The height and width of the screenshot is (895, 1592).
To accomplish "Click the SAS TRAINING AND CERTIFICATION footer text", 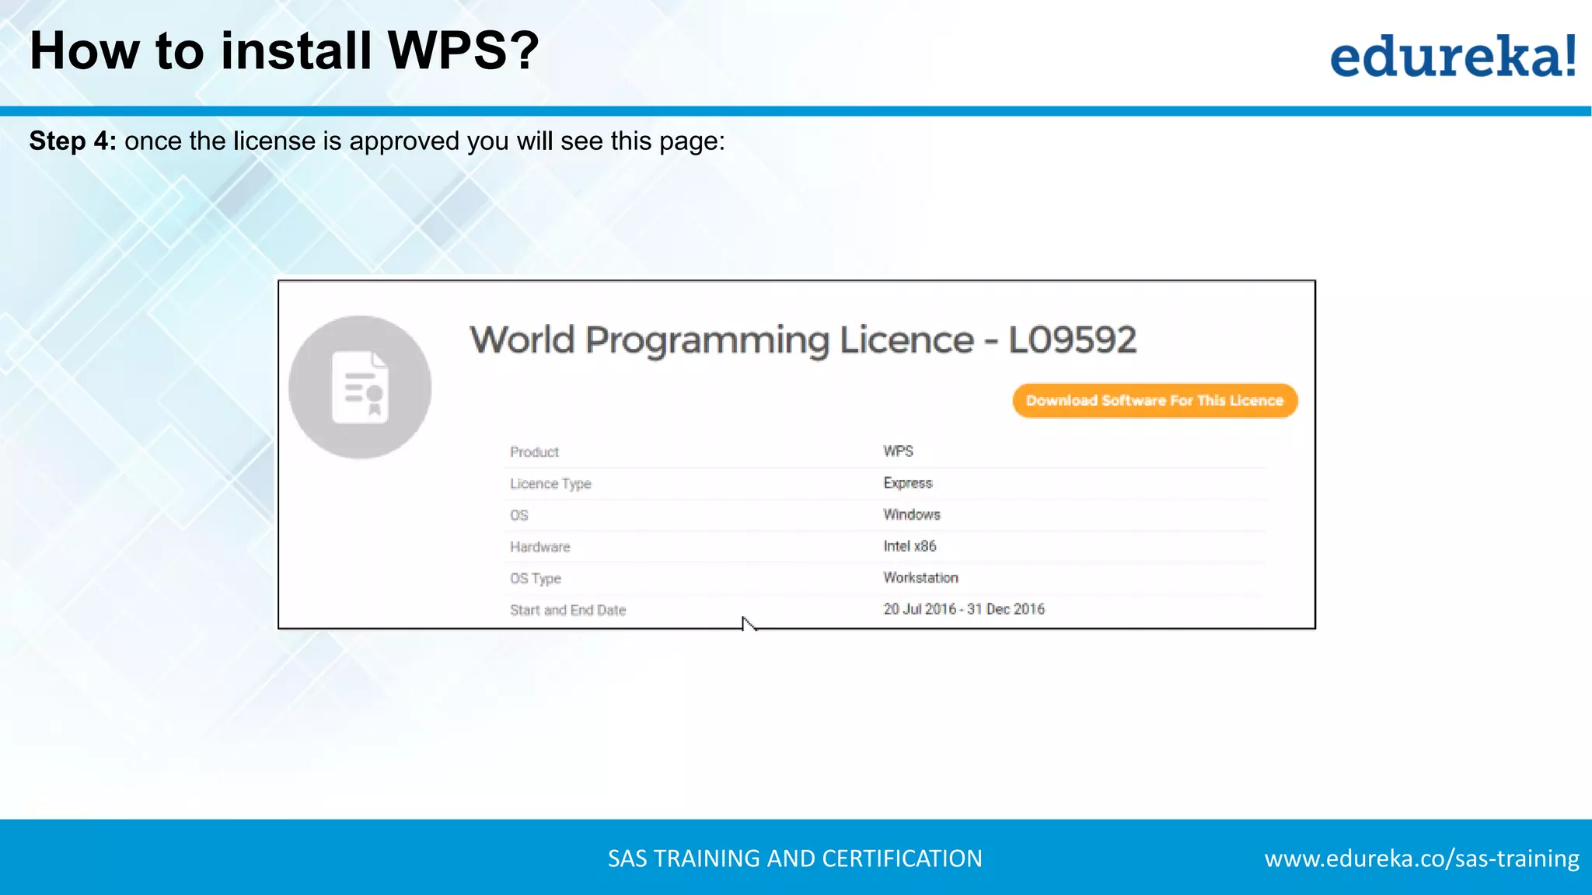I will [x=795, y=858].
